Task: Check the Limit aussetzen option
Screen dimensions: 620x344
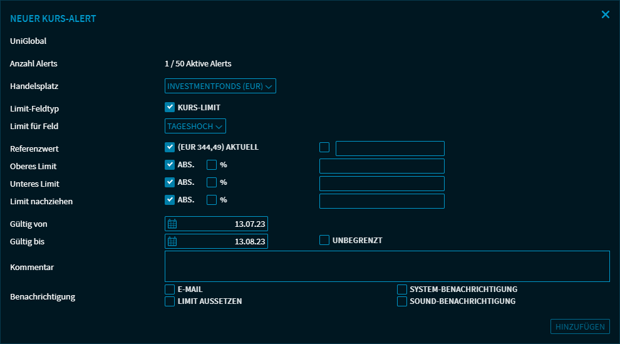Action: pos(170,301)
